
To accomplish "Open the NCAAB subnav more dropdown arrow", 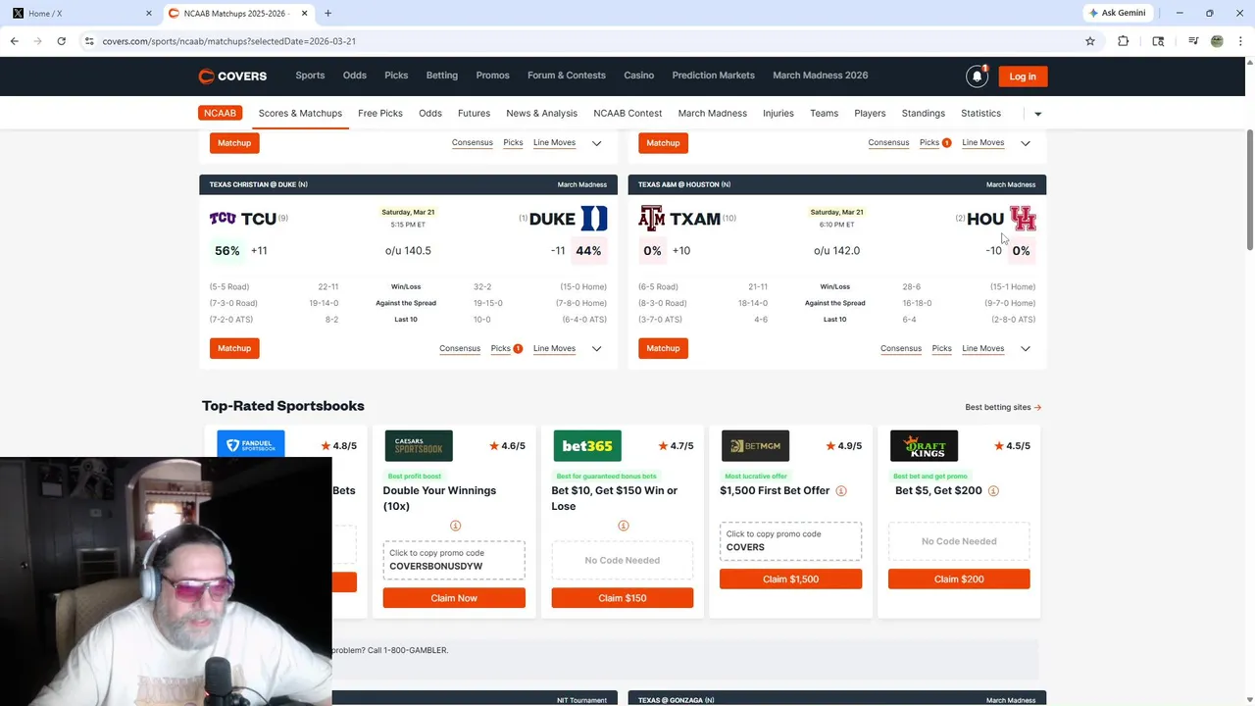I will [1038, 114].
